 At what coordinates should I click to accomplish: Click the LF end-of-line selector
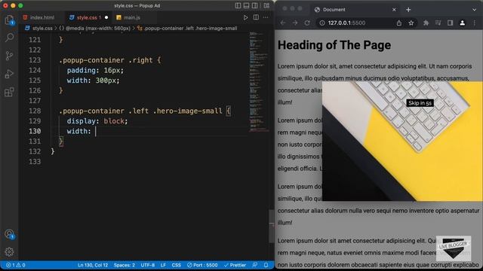click(163, 265)
